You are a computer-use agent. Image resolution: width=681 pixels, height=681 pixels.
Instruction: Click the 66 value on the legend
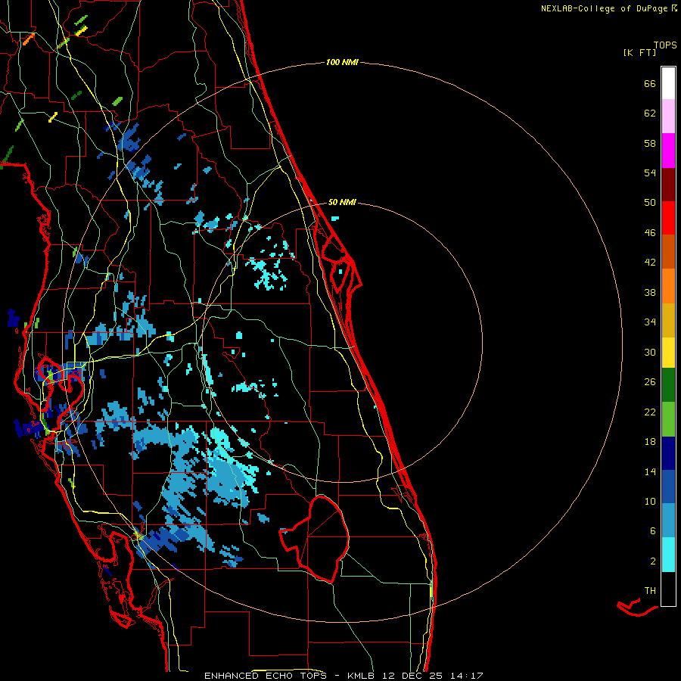pos(650,84)
